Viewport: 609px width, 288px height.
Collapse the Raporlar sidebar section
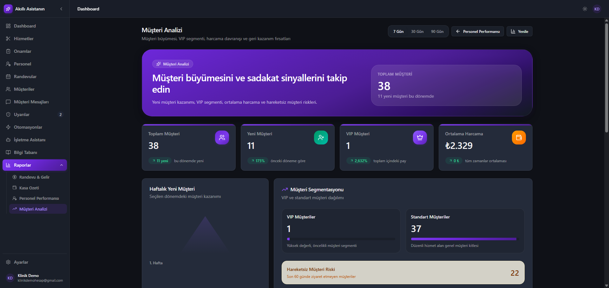pos(35,165)
